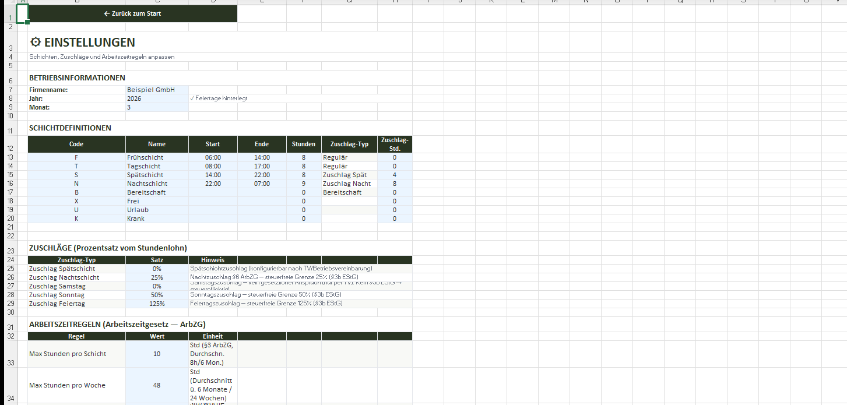Screen dimensions: 847x405
Task: Click the 'Feiertage hinterlegt' checkmark note
Action: (x=219, y=98)
